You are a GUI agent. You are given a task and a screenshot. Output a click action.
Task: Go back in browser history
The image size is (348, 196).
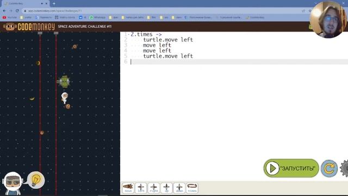[x=4, y=11]
